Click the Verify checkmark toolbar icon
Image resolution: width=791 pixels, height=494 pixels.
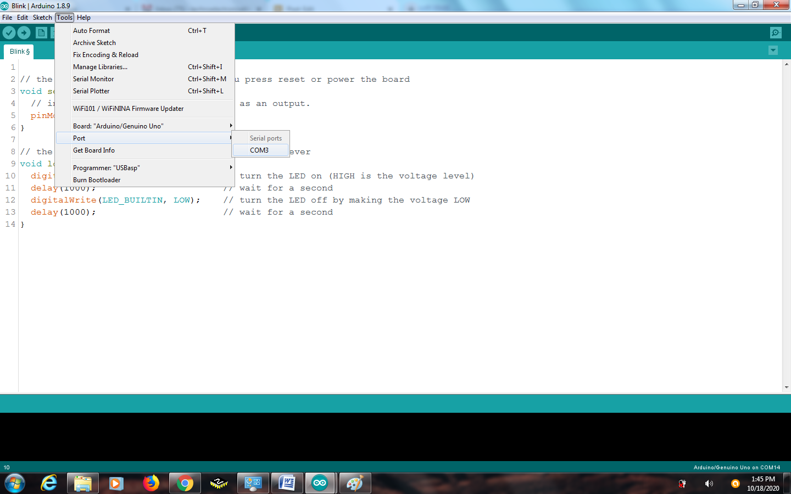[x=9, y=33]
